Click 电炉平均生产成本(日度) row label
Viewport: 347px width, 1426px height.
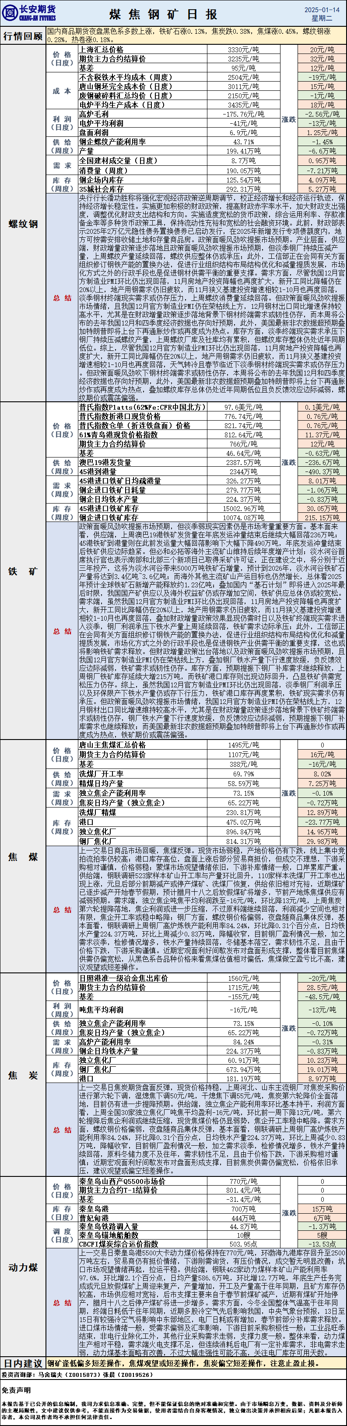pos(122,105)
